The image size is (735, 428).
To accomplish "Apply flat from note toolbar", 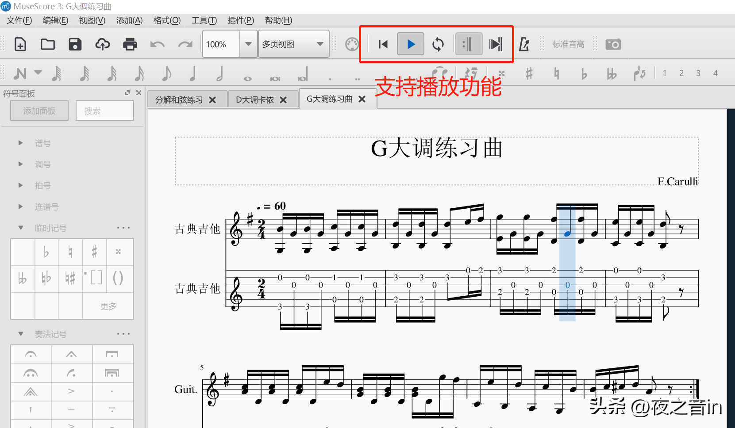I will 584,73.
